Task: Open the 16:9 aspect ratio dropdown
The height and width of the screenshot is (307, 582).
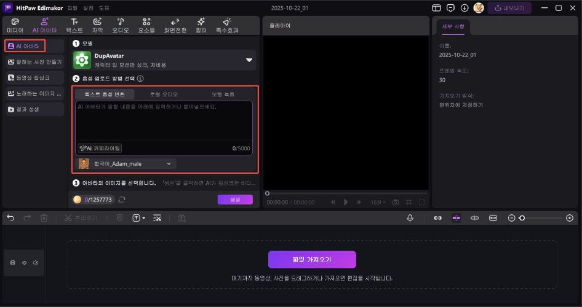Action: tap(378, 202)
